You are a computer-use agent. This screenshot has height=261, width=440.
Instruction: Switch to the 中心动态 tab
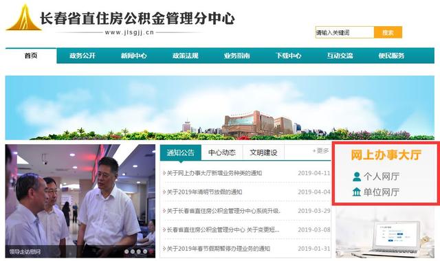(222, 152)
